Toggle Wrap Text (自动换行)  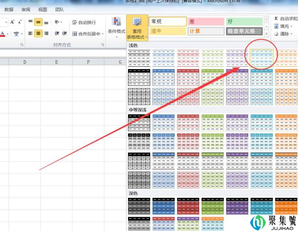pyautogui.click(x=84, y=22)
